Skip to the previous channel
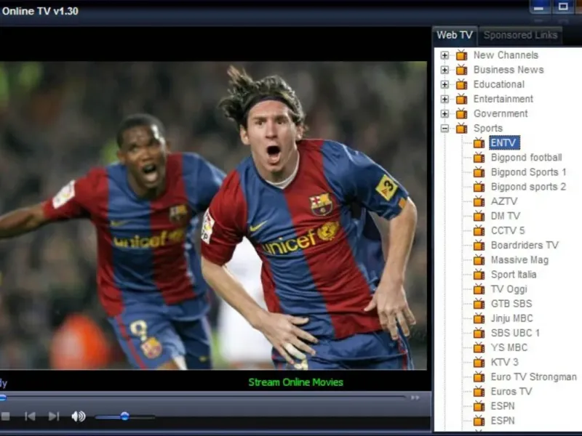 [x=30, y=416]
